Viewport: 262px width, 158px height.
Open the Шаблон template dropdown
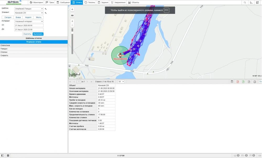[28, 9]
